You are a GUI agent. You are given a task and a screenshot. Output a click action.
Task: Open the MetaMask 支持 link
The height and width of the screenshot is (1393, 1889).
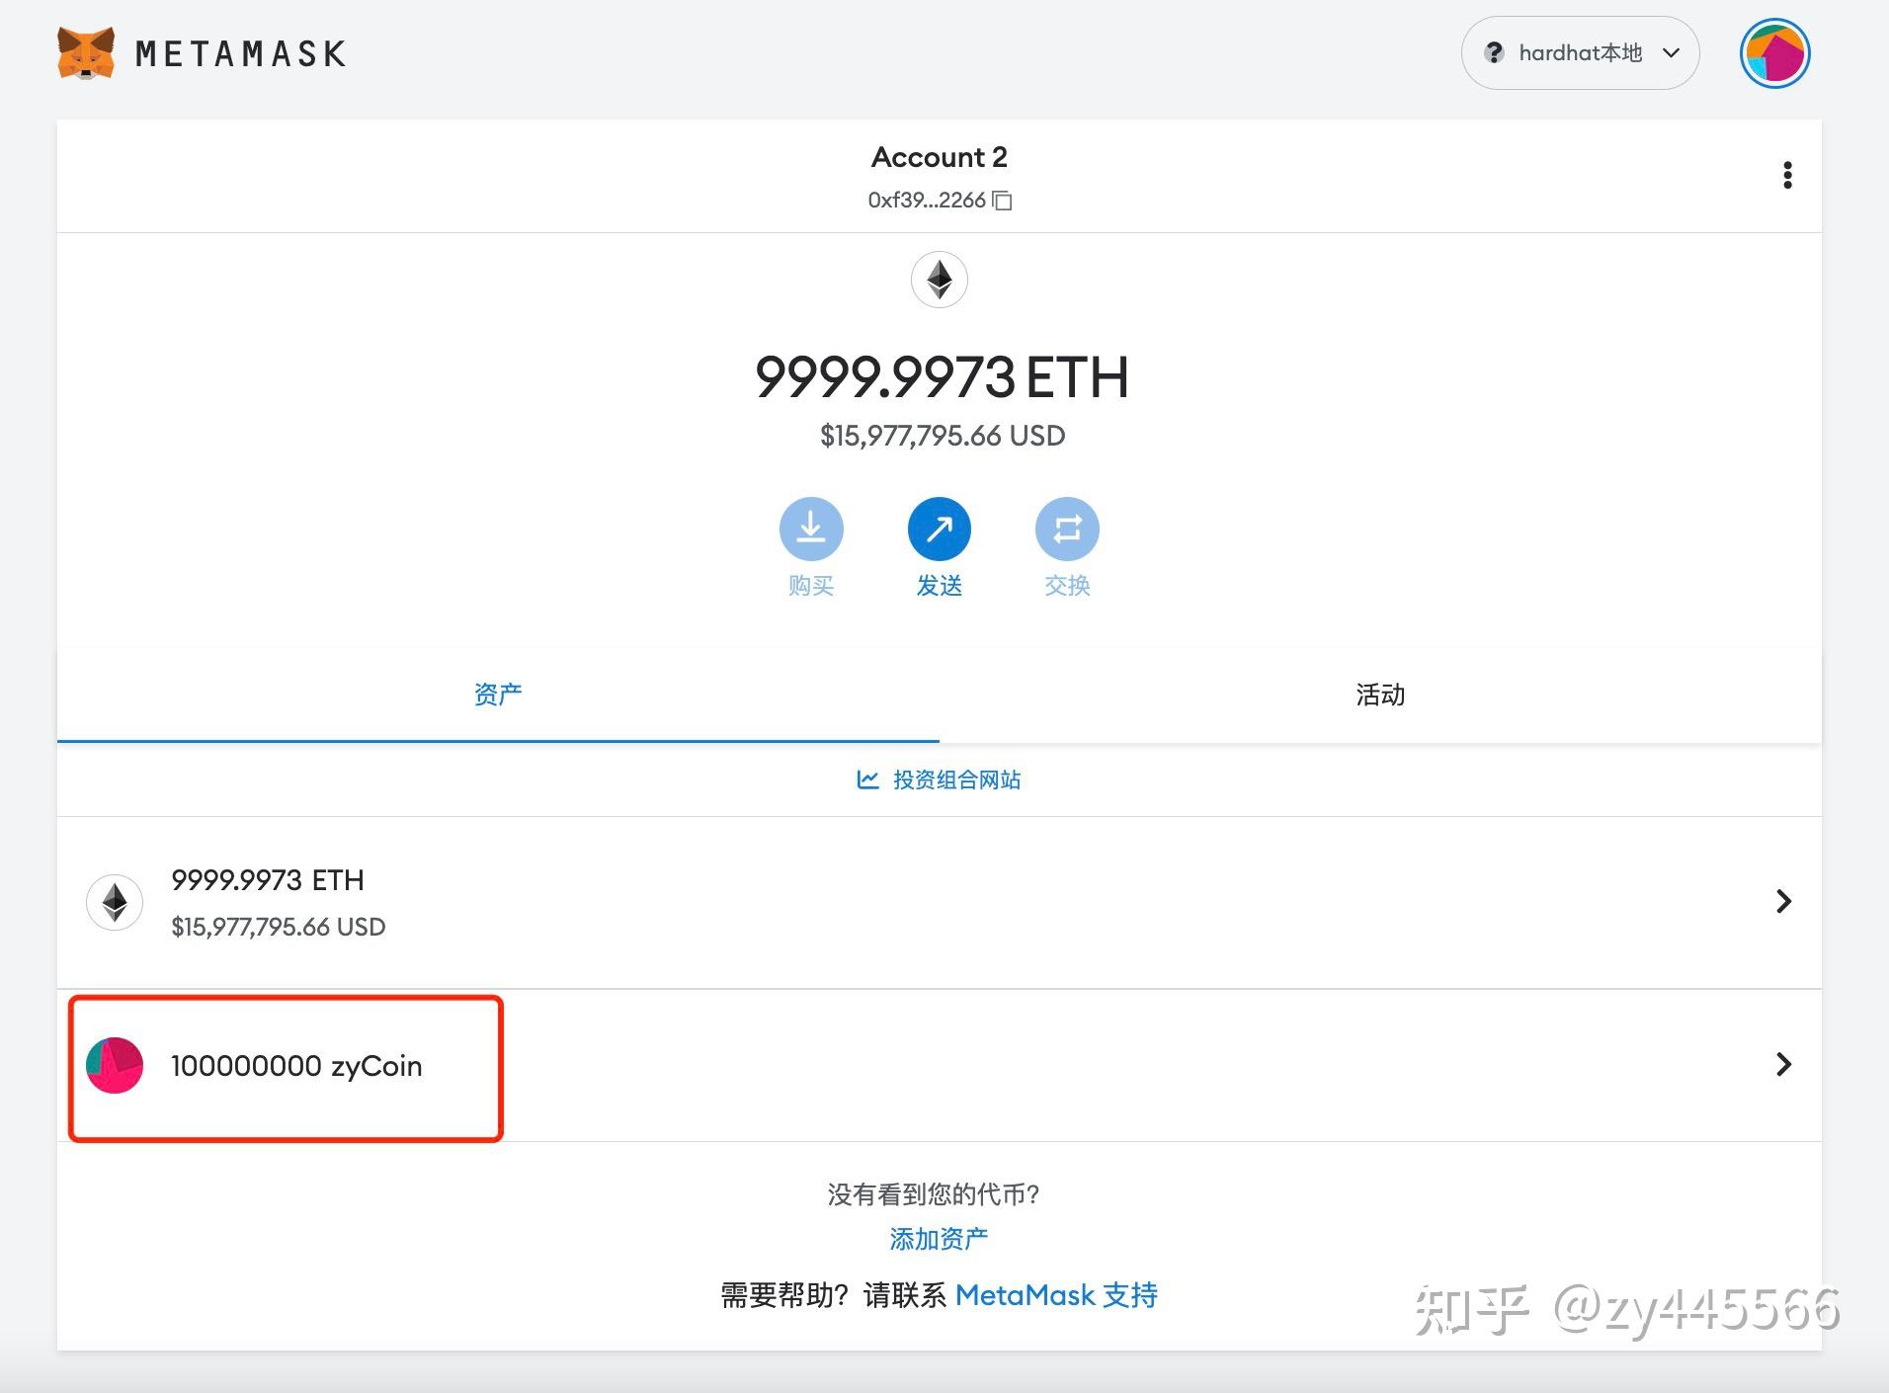(x=1056, y=1295)
